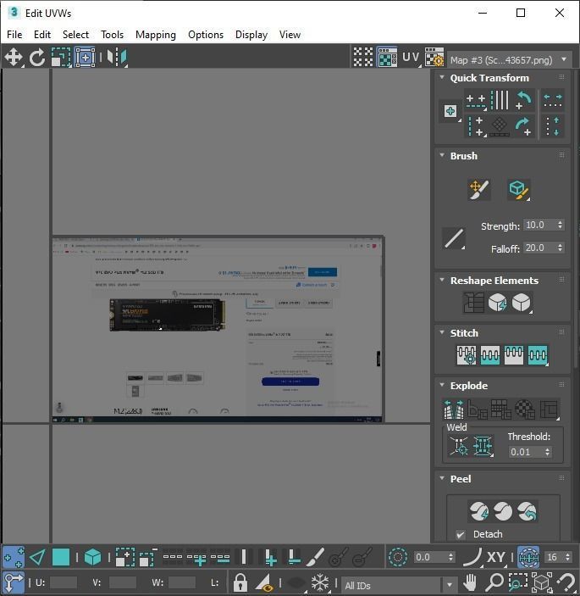The width and height of the screenshot is (580, 596).
Task: Open the File menu
Action: [x=14, y=35]
